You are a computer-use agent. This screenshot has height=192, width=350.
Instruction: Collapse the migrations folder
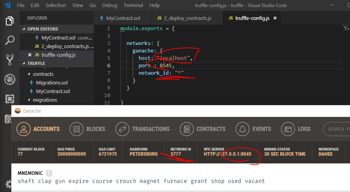[57, 100]
